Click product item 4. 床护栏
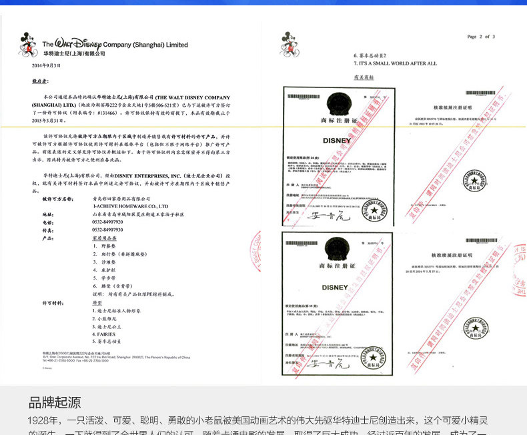This screenshot has height=435, width=527. [104, 270]
